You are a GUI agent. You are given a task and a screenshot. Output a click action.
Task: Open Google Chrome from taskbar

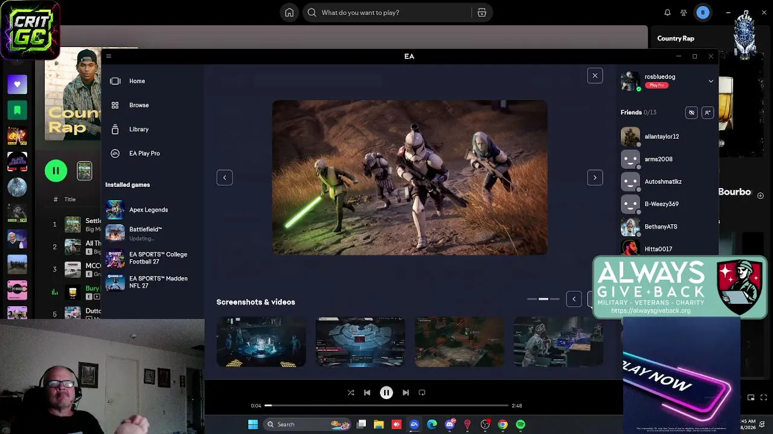502,424
